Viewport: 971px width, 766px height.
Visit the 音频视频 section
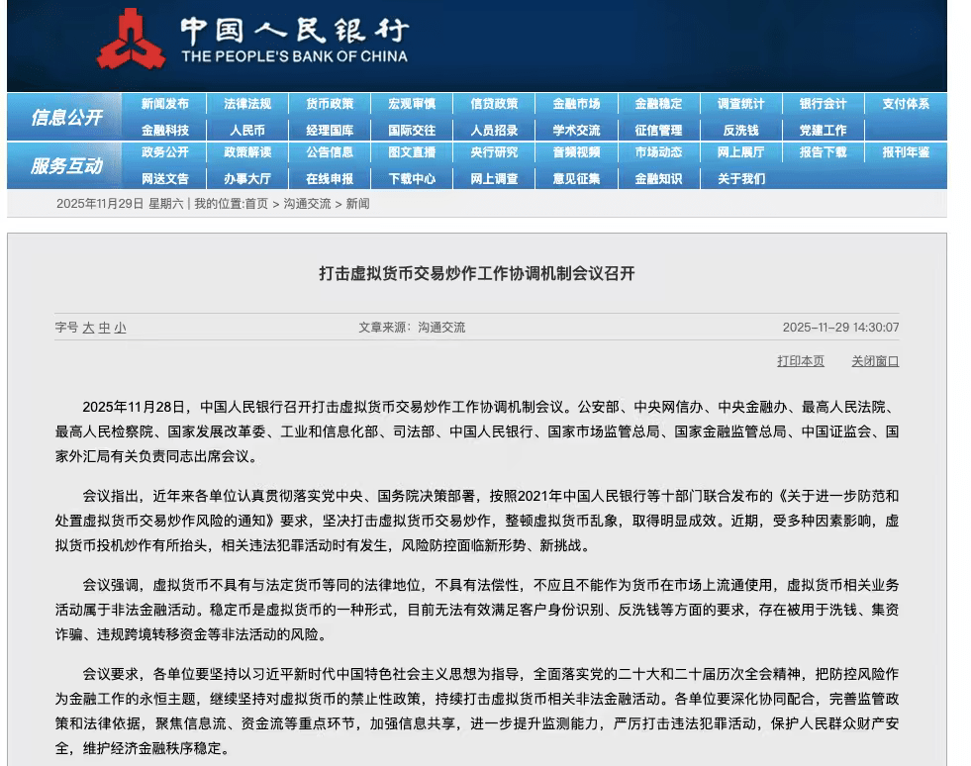[576, 152]
